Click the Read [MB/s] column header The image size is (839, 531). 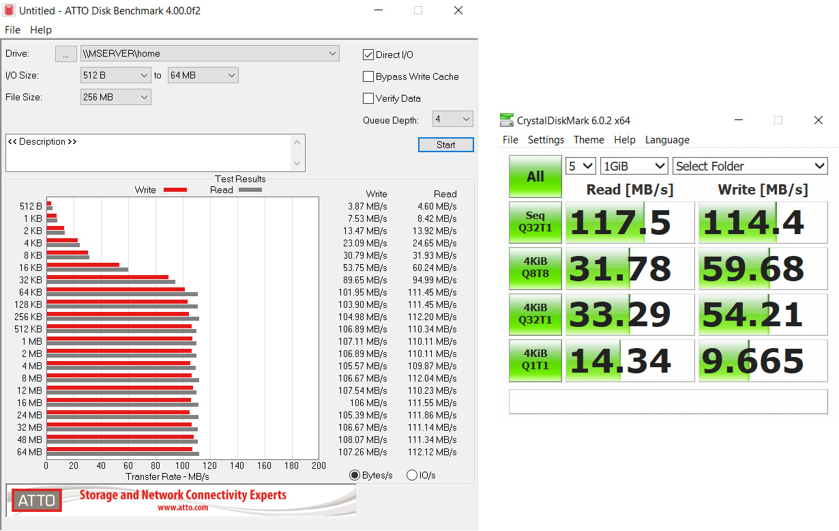coord(630,189)
